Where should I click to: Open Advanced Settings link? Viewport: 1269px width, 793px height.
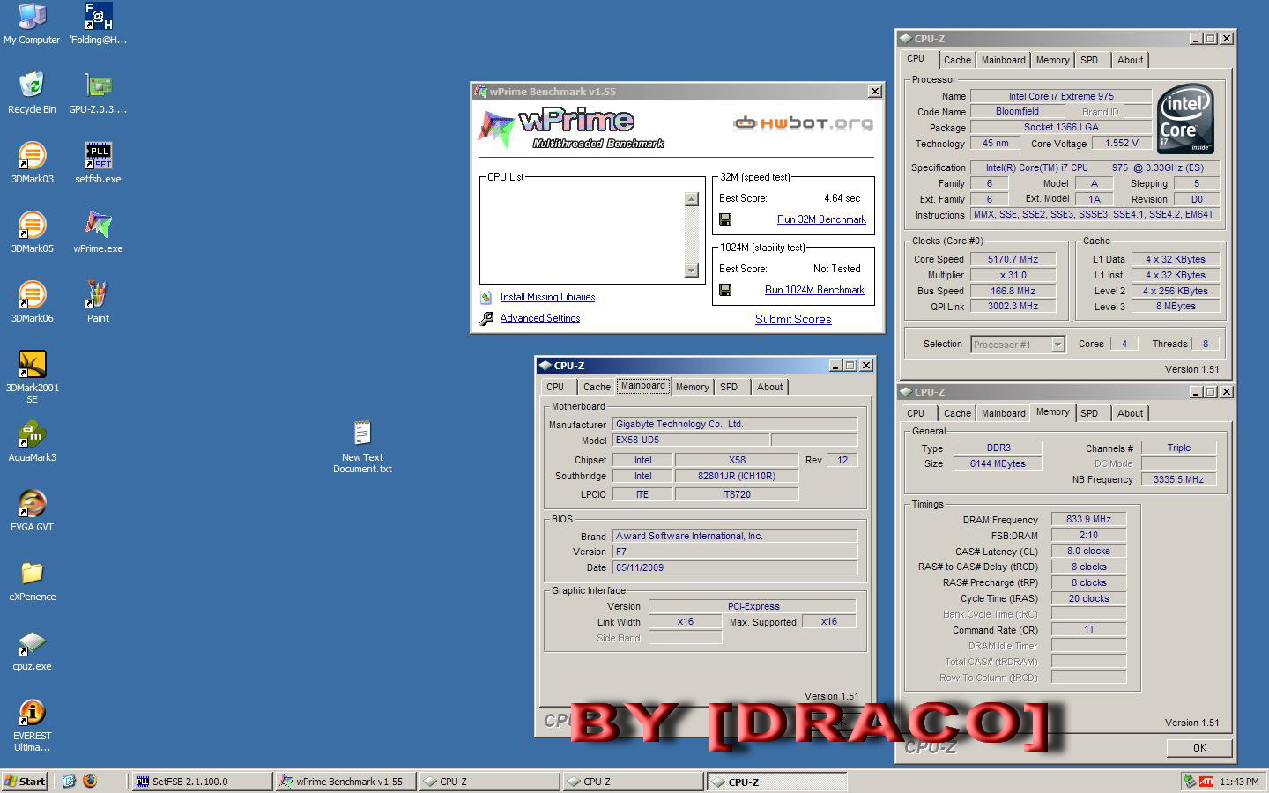(540, 318)
